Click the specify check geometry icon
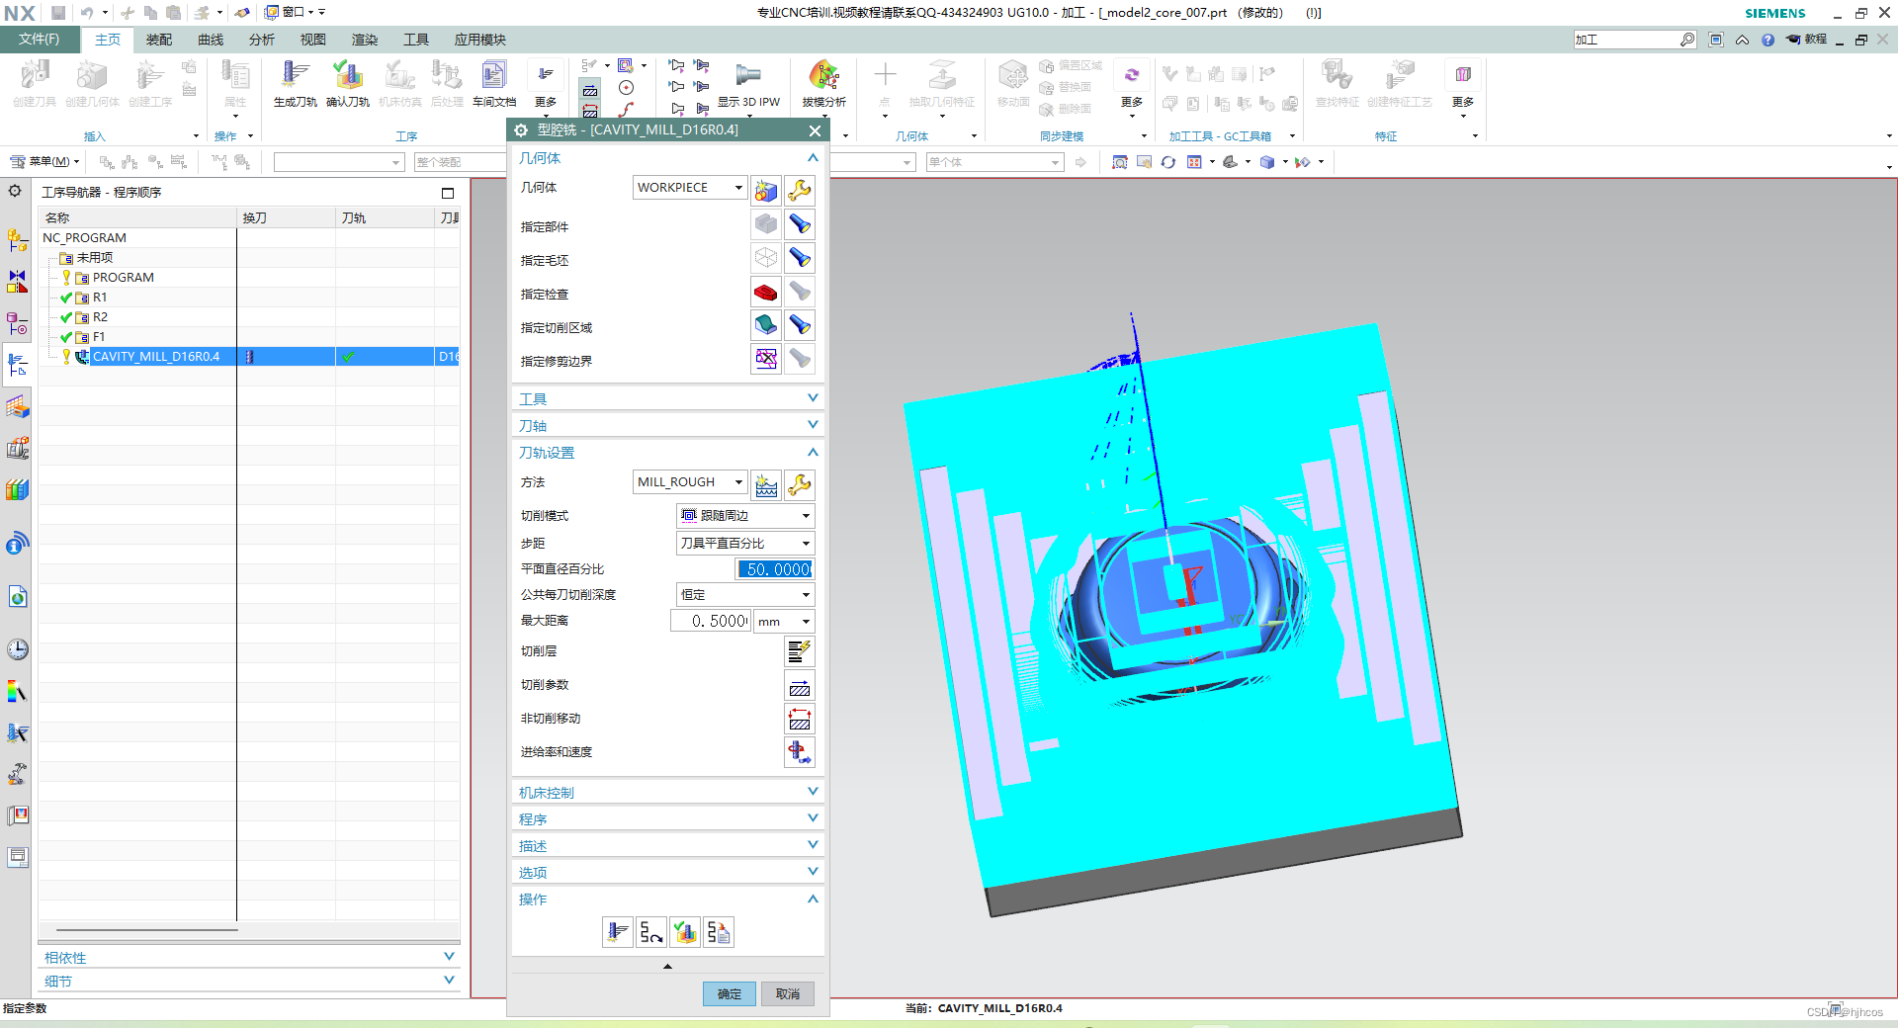 click(x=766, y=293)
